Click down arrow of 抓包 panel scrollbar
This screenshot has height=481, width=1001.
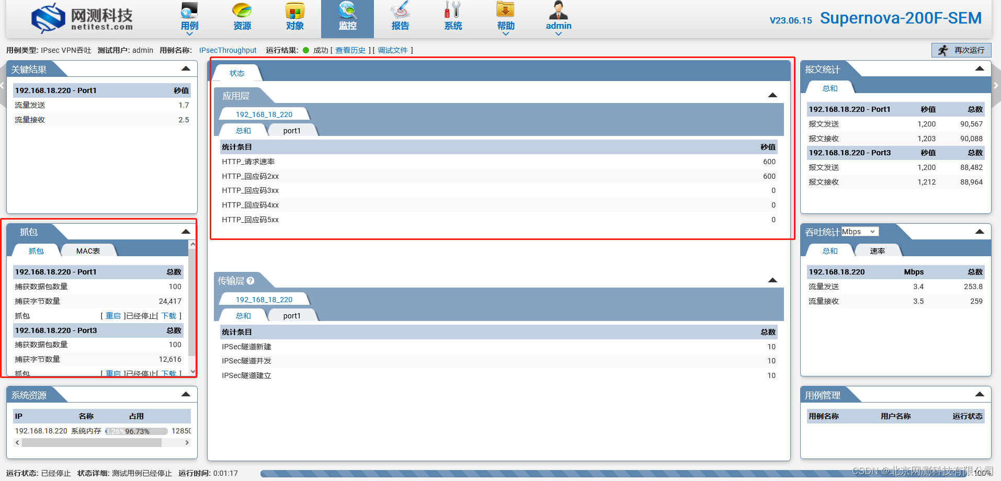pos(193,372)
